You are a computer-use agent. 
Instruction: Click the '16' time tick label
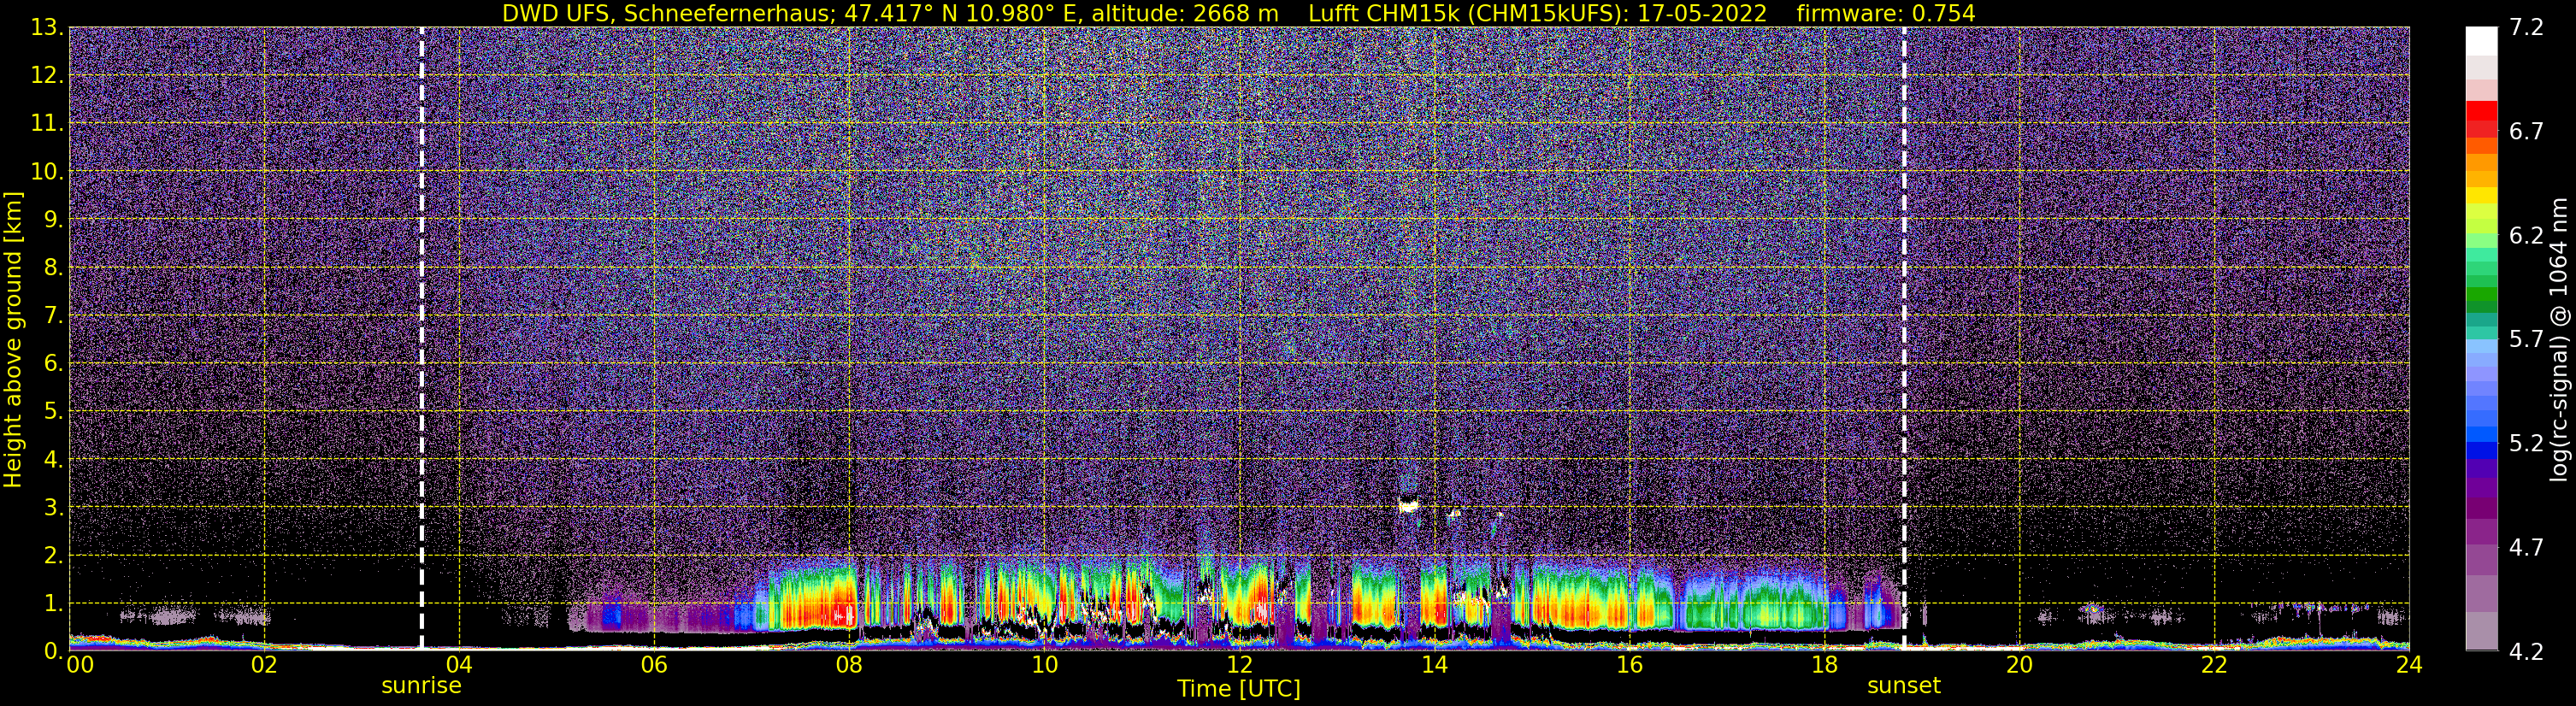click(1629, 666)
